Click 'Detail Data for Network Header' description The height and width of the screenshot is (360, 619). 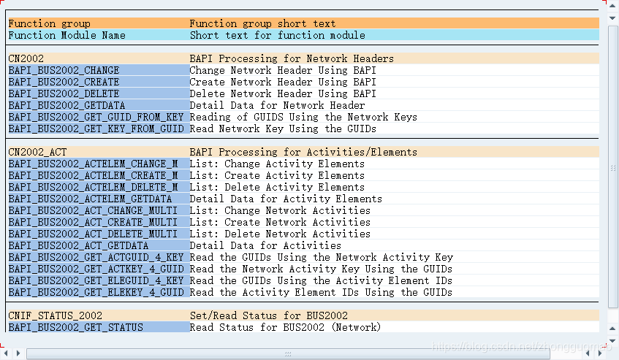[x=277, y=106]
